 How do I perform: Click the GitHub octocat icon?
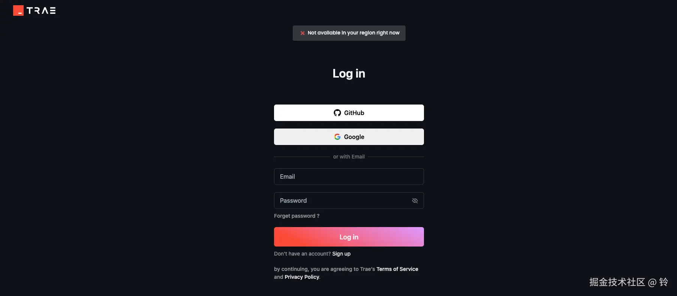tap(337, 113)
